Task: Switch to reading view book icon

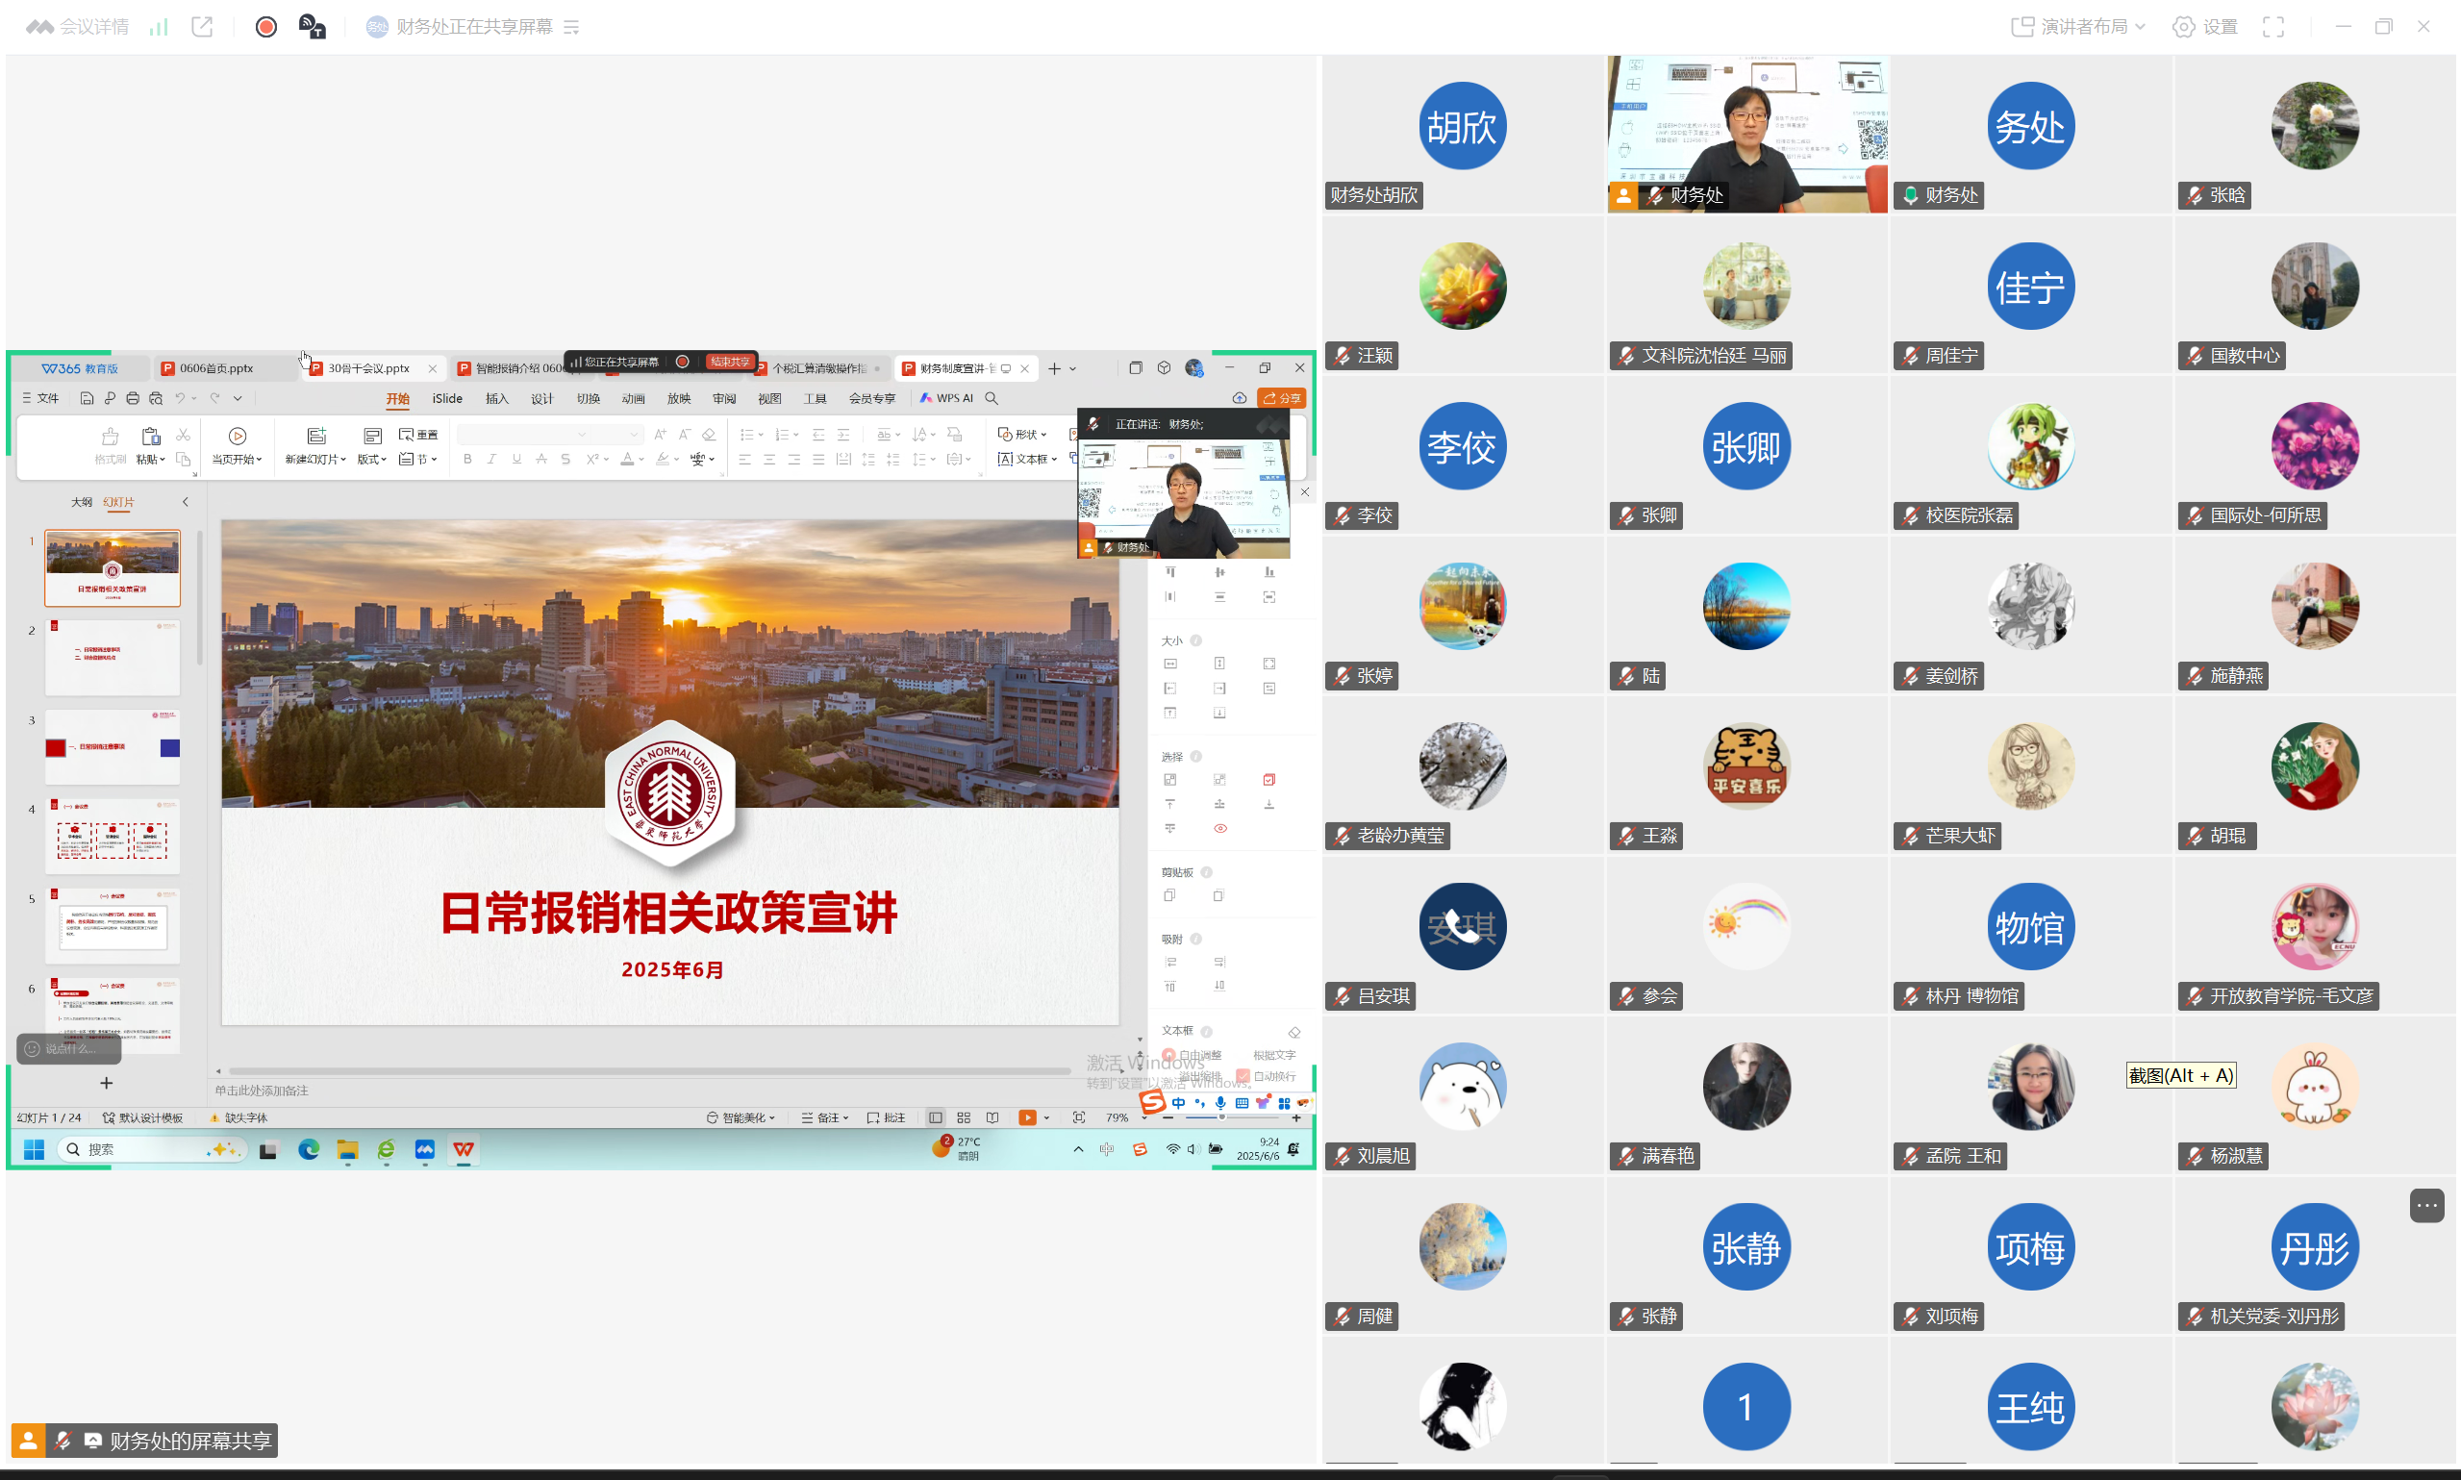Action: (992, 1118)
